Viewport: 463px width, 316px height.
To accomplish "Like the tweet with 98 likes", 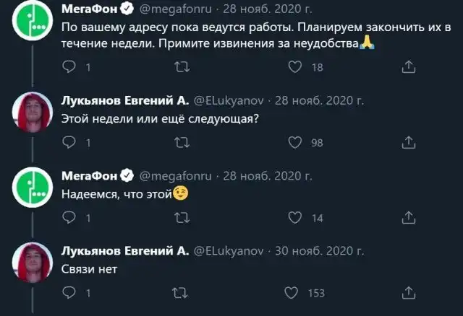I will coord(294,143).
